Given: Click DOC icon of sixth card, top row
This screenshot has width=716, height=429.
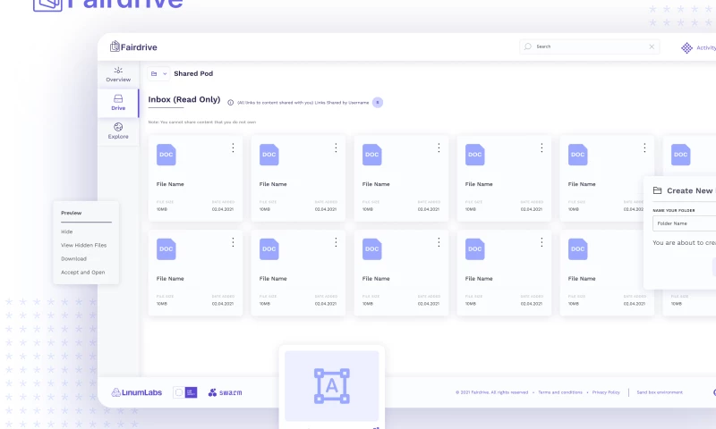Looking at the screenshot, I should (x=681, y=155).
